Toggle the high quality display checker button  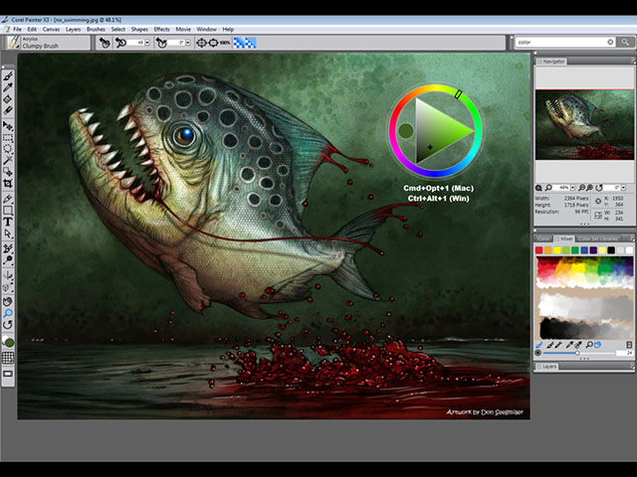tap(245, 43)
